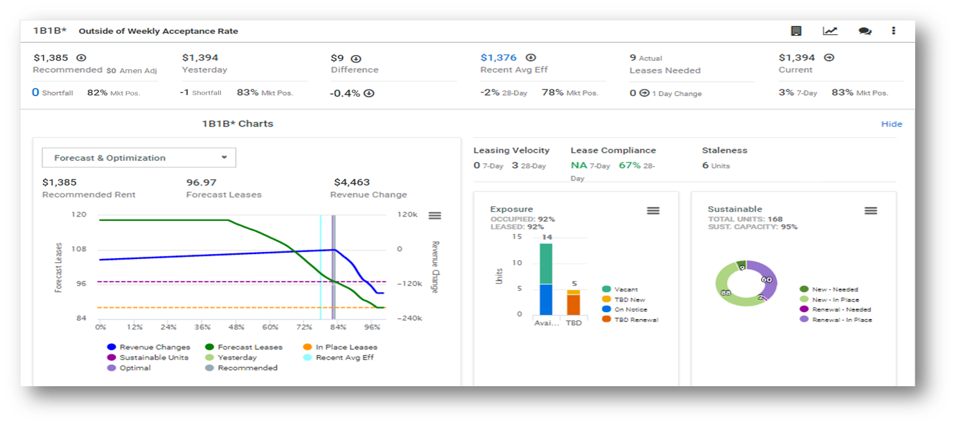955x426 pixels.
Task: Open the notes document icon in header
Action: 796,31
